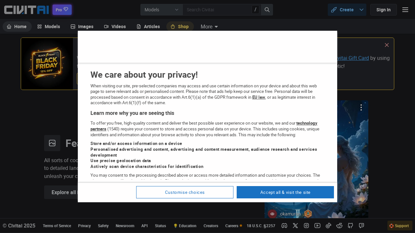Screen dimensions: 415x233
Task: Toggle the Pro membership badge
Action: (62, 9)
